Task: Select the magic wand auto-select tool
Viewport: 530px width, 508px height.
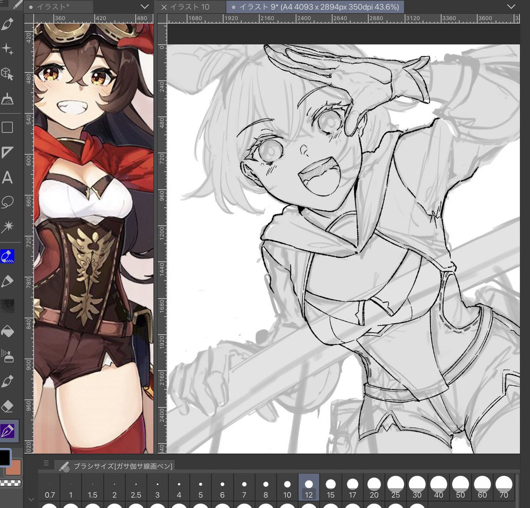Action: click(x=7, y=227)
